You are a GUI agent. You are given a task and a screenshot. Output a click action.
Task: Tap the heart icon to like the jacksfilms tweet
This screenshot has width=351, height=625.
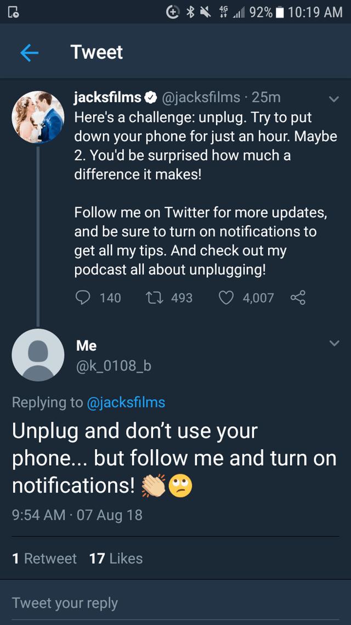tap(226, 298)
